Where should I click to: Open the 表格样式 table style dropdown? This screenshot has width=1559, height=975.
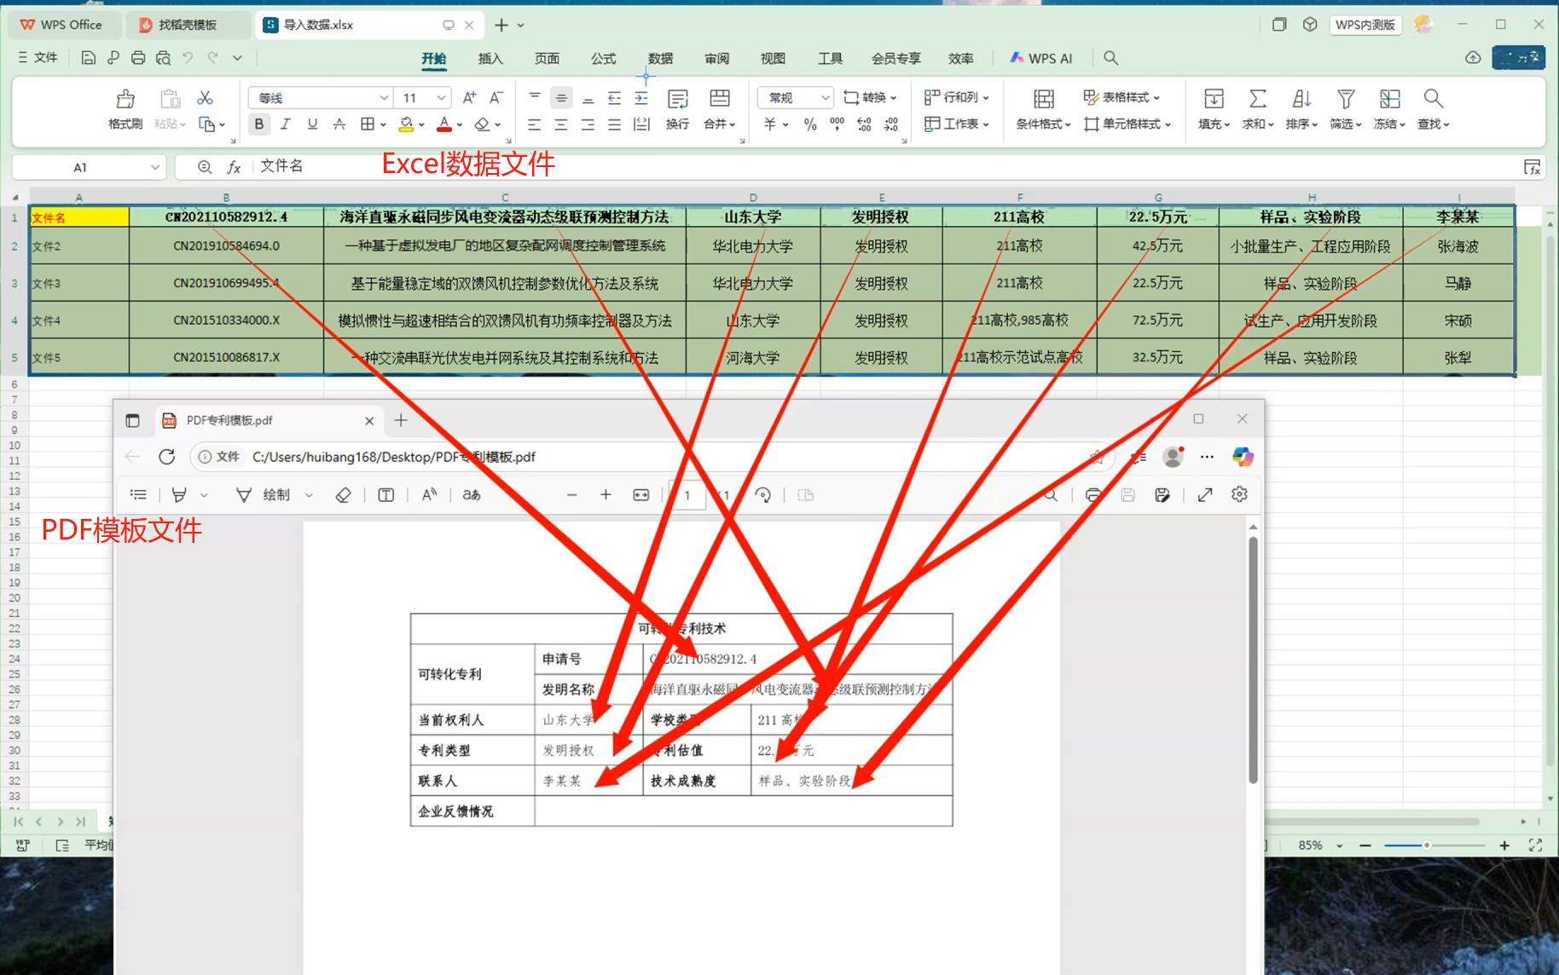pyautogui.click(x=1121, y=98)
